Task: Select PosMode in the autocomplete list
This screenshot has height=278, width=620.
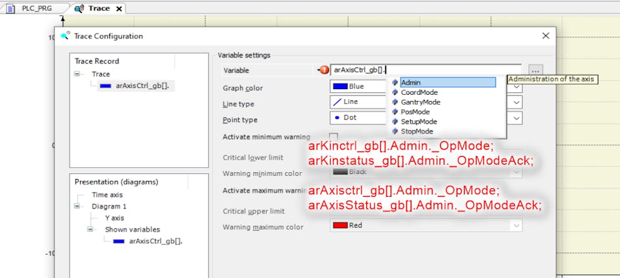Action: [x=415, y=112]
